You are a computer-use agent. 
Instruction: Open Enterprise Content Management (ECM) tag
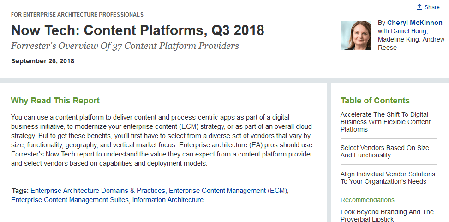pos(228,191)
